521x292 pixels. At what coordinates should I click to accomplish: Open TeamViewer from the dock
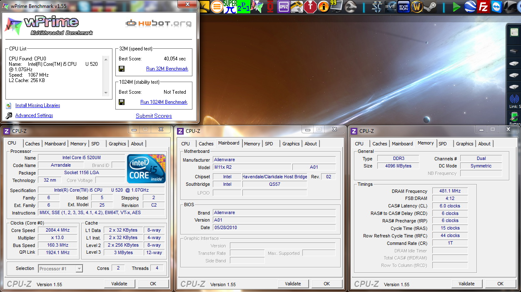497,7
